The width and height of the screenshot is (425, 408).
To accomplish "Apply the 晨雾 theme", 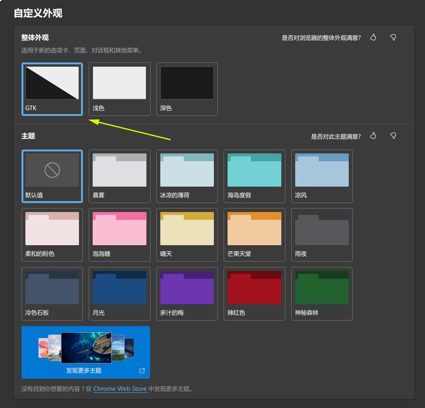I will click(120, 176).
